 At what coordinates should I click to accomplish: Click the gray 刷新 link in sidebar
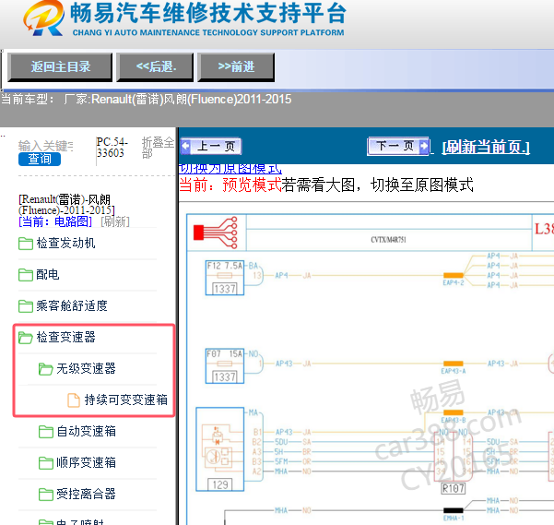click(x=115, y=222)
